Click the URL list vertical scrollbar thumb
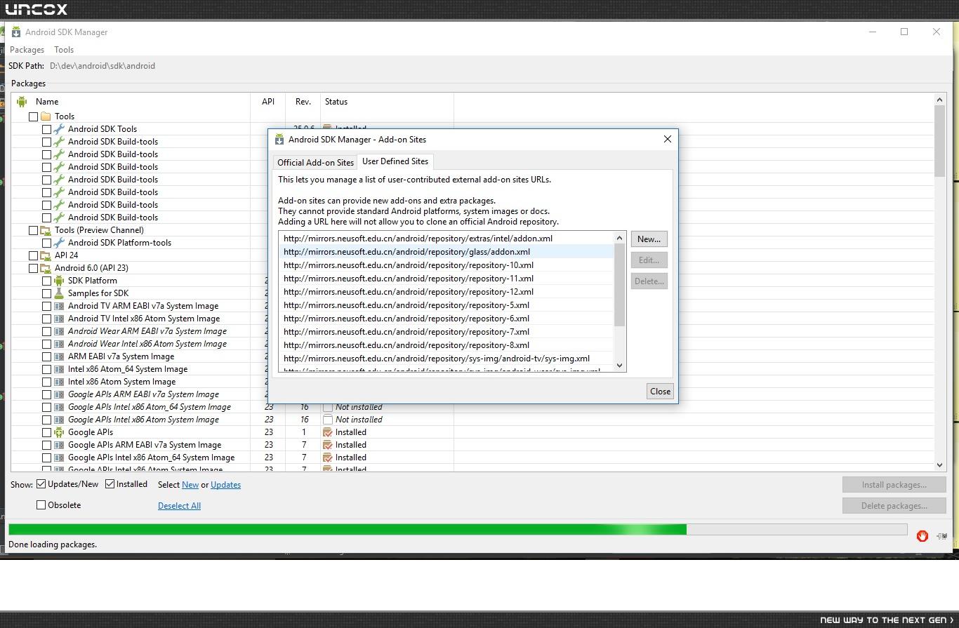Image resolution: width=959 pixels, height=628 pixels. pos(619,285)
